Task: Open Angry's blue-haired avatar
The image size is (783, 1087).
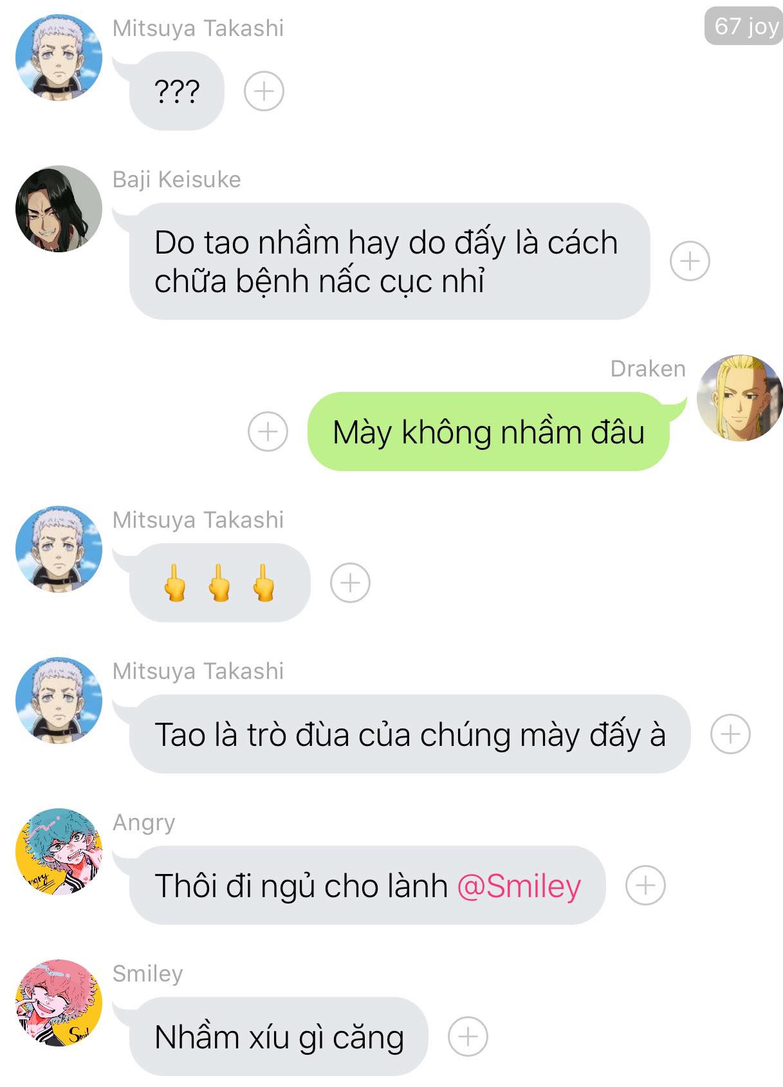Action: point(59,851)
